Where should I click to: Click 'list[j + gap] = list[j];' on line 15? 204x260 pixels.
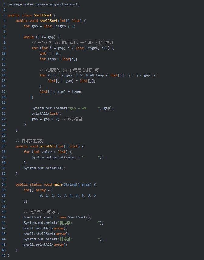(72, 81)
